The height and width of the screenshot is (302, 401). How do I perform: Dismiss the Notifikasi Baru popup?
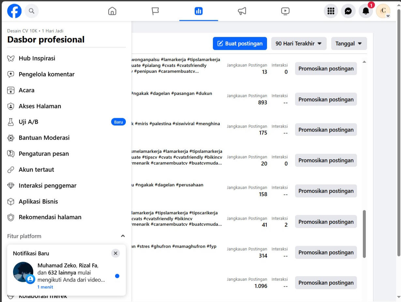pos(115,253)
